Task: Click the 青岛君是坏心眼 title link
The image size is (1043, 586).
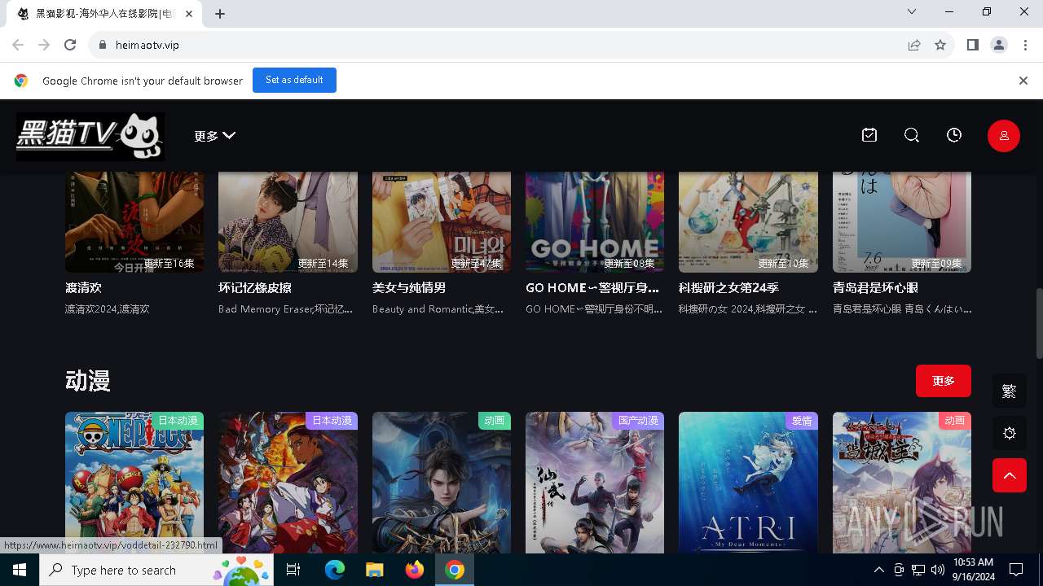Action: [876, 287]
